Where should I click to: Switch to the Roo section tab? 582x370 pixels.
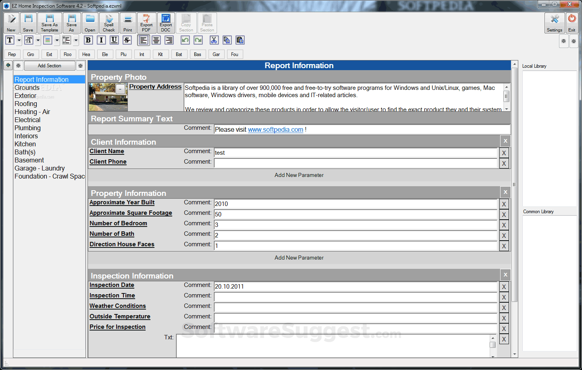pyautogui.click(x=67, y=54)
